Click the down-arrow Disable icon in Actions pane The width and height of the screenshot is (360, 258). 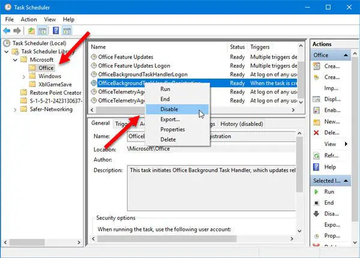click(x=316, y=214)
